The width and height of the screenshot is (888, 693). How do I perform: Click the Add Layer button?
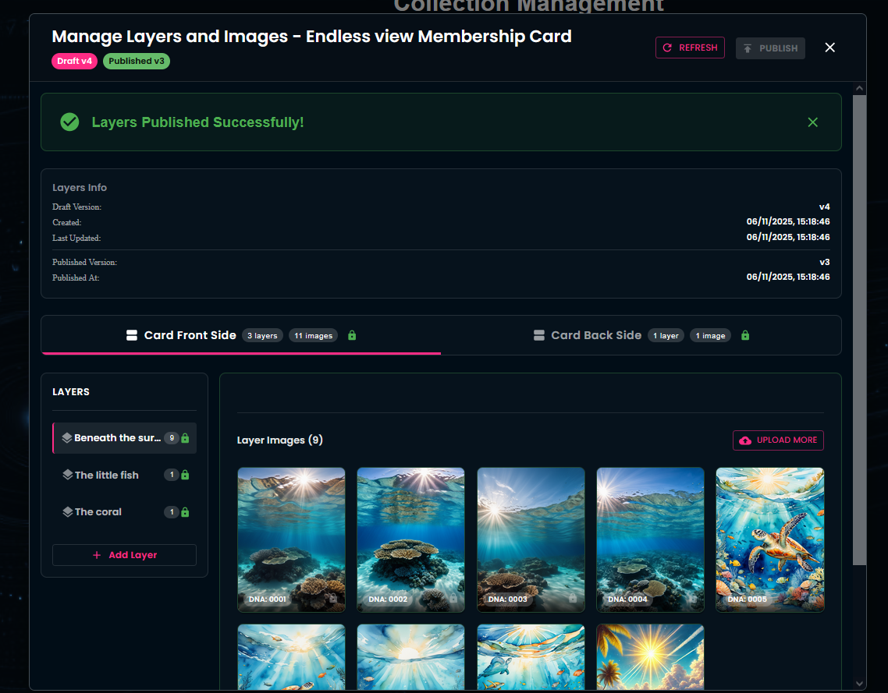(124, 555)
